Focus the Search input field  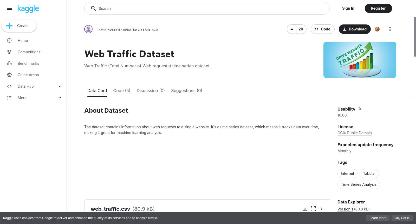click(207, 8)
